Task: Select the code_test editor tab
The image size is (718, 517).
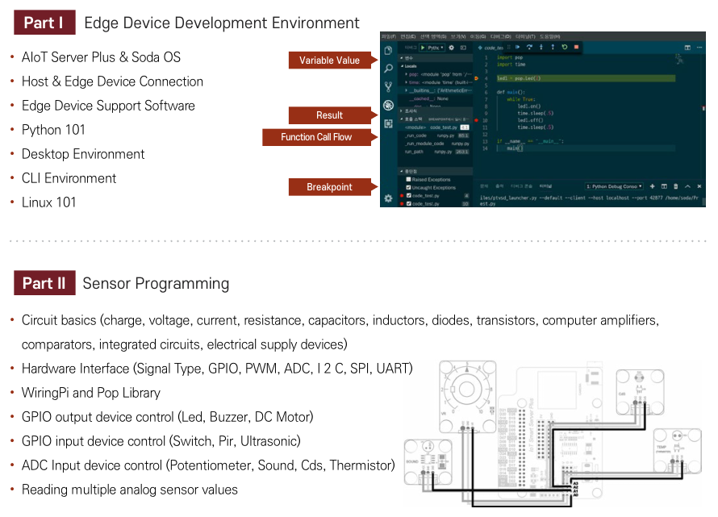Action: [490, 48]
